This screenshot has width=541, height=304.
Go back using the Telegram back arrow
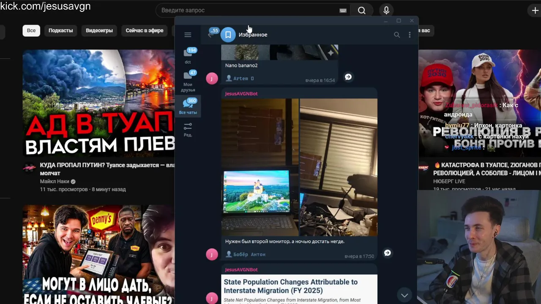tap(210, 35)
